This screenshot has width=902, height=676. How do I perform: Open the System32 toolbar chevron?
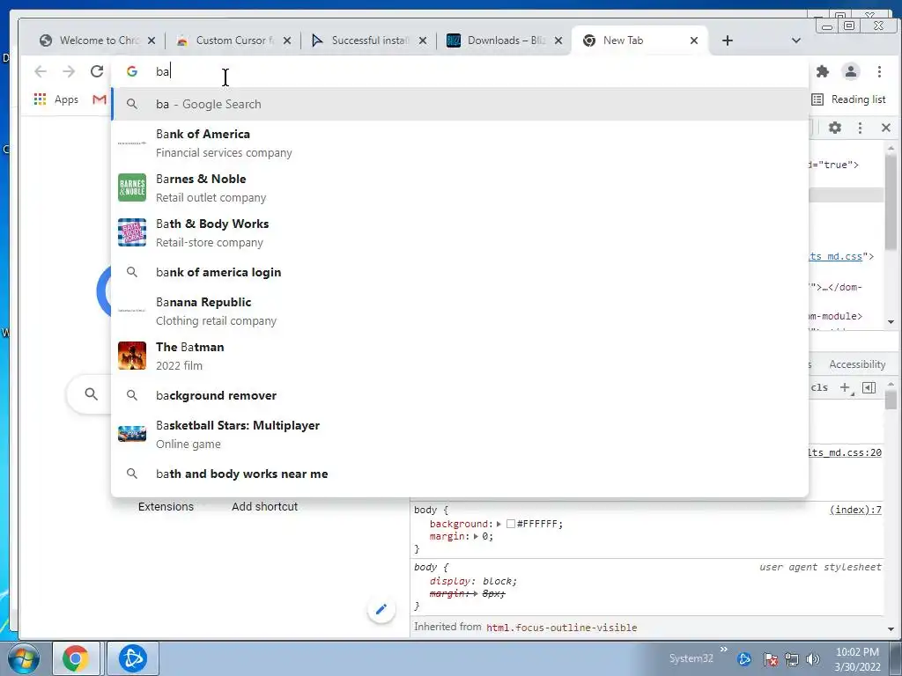coord(724,650)
